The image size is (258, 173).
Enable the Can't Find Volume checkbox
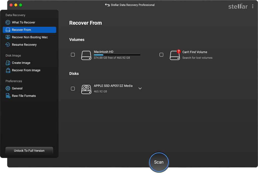(x=161, y=55)
